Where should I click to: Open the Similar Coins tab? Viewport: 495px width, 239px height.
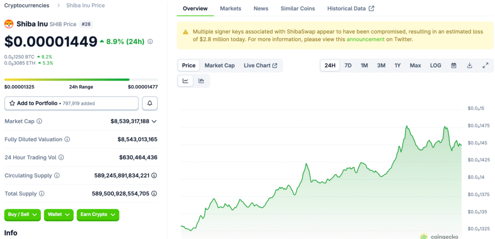pyautogui.click(x=298, y=9)
